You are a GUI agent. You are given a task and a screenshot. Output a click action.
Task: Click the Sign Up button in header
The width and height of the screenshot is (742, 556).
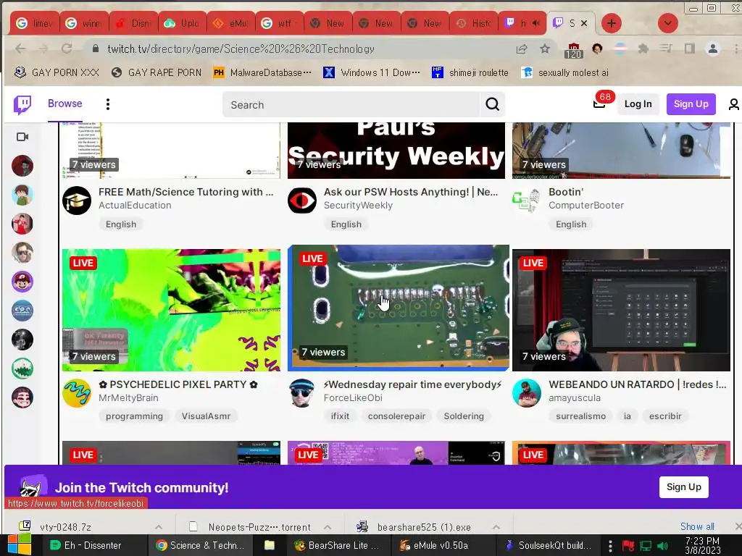tap(691, 104)
